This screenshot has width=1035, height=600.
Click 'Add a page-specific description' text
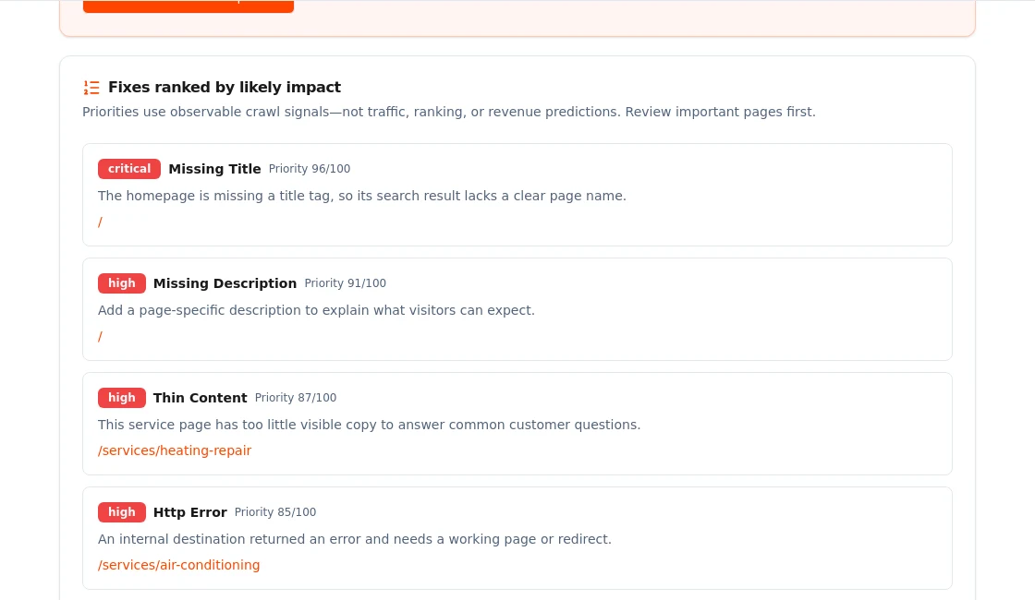point(316,310)
